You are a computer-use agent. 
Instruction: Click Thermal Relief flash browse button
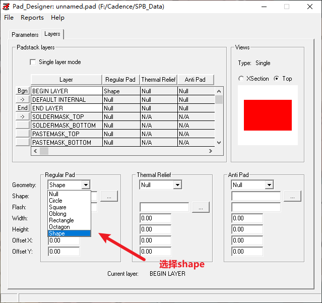(201, 207)
